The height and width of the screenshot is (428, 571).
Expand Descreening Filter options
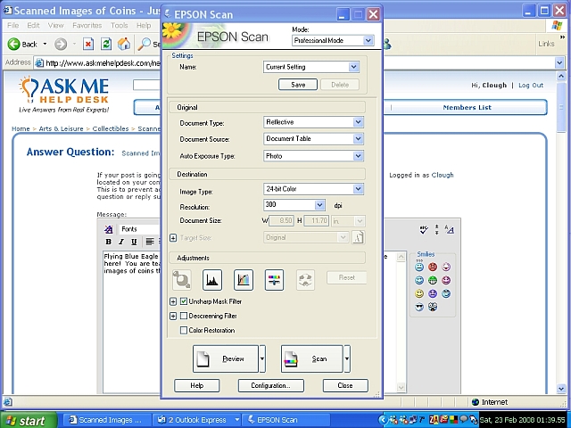[x=173, y=317]
